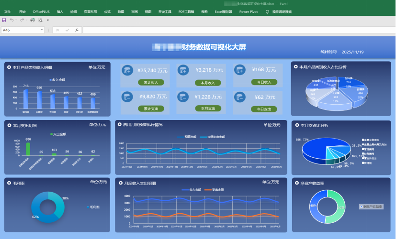The image size is (396, 239).
Task: Select the radio bullet beside 本月产品类别收入明细
Action: pyautogui.click(x=9, y=67)
